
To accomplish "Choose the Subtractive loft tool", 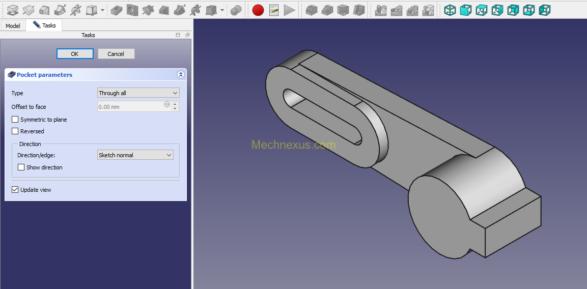I will (x=163, y=10).
